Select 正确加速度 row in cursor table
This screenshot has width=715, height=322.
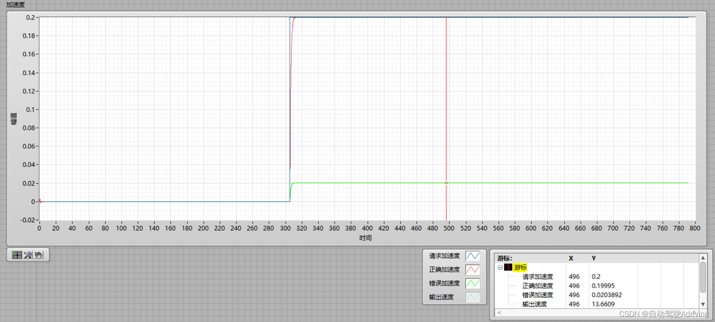[597, 286]
